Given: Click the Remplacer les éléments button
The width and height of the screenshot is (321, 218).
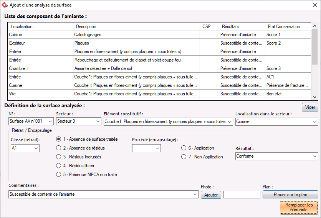Looking at the screenshot, I should pyautogui.click(x=299, y=207).
